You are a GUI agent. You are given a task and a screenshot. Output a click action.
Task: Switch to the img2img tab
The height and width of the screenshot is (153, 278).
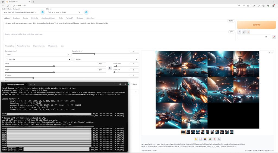16,18
